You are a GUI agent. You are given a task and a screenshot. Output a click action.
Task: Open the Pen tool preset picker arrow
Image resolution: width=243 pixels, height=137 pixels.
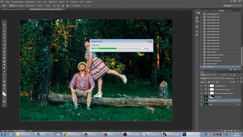pyautogui.click(x=7, y=6)
